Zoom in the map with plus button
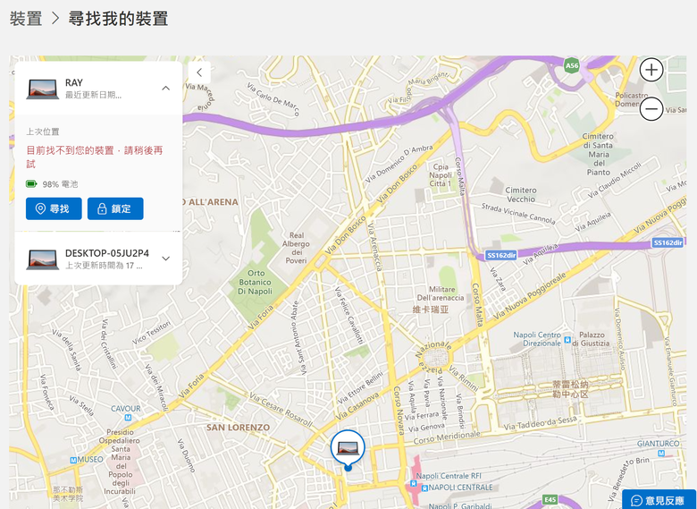This screenshot has width=697, height=509. [651, 70]
